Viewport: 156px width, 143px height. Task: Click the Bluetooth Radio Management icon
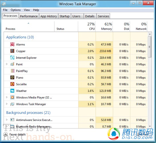12,126
